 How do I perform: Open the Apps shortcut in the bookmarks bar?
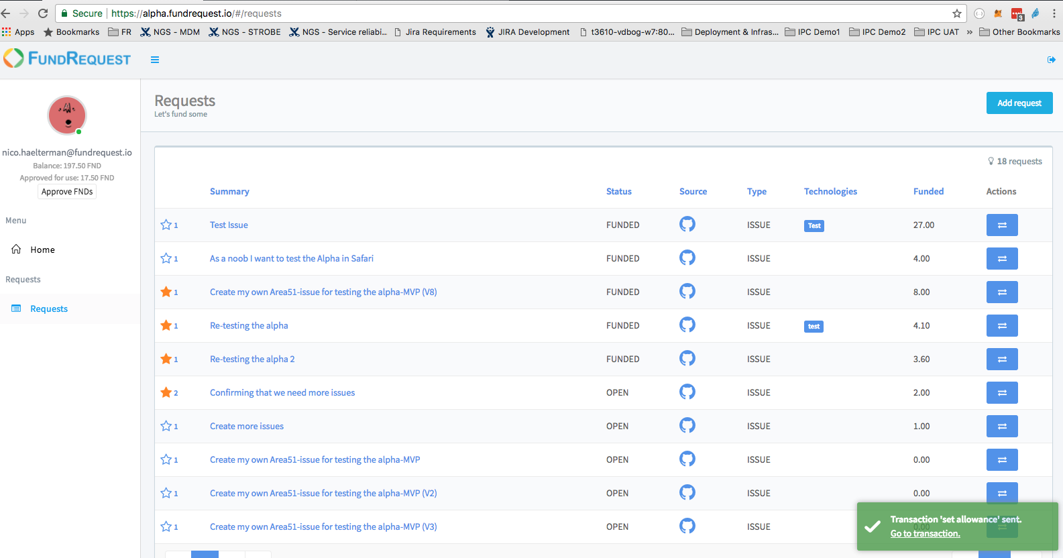tap(18, 32)
